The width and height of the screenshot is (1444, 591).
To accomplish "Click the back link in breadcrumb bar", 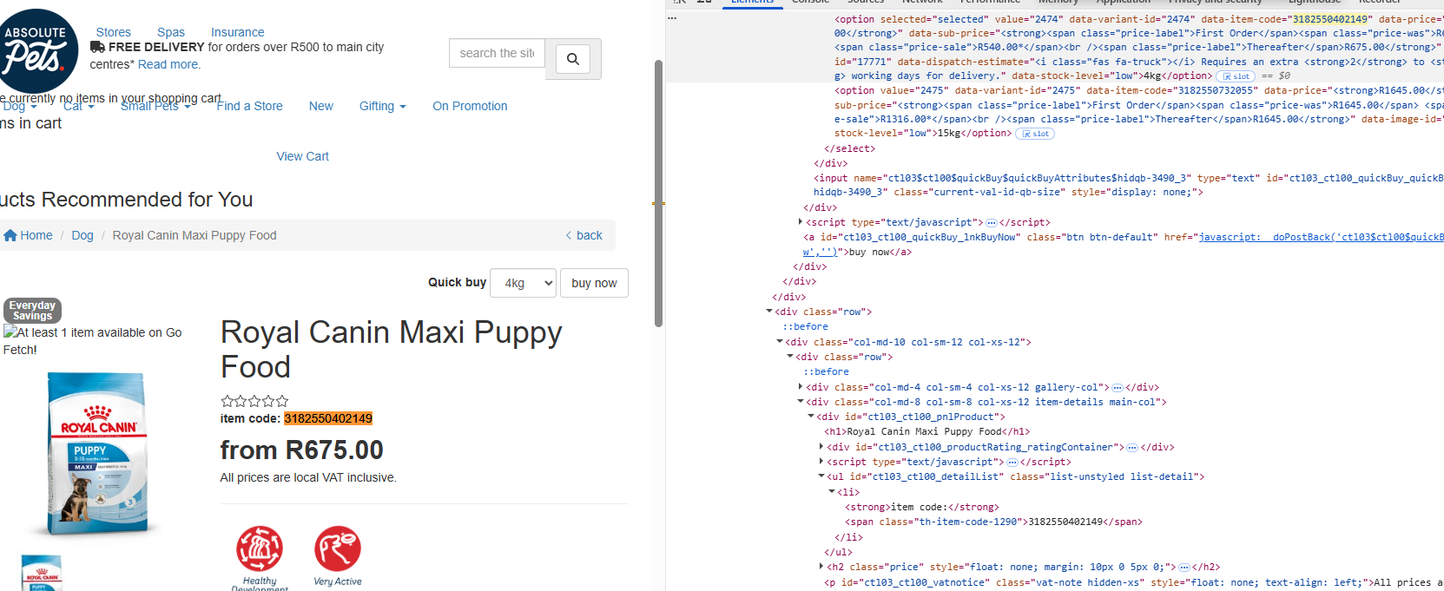I will tap(584, 235).
